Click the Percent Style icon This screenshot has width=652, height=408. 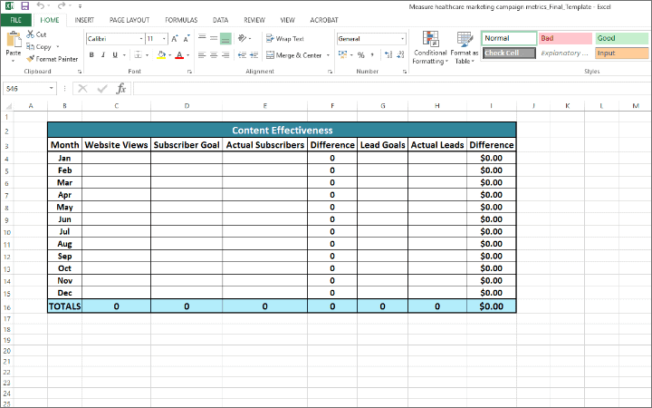point(360,55)
